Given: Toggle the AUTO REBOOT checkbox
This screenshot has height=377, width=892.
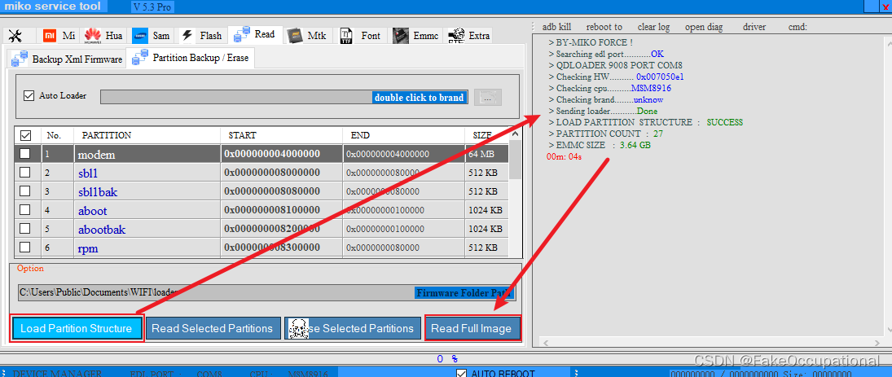Looking at the screenshot, I should tap(463, 373).
